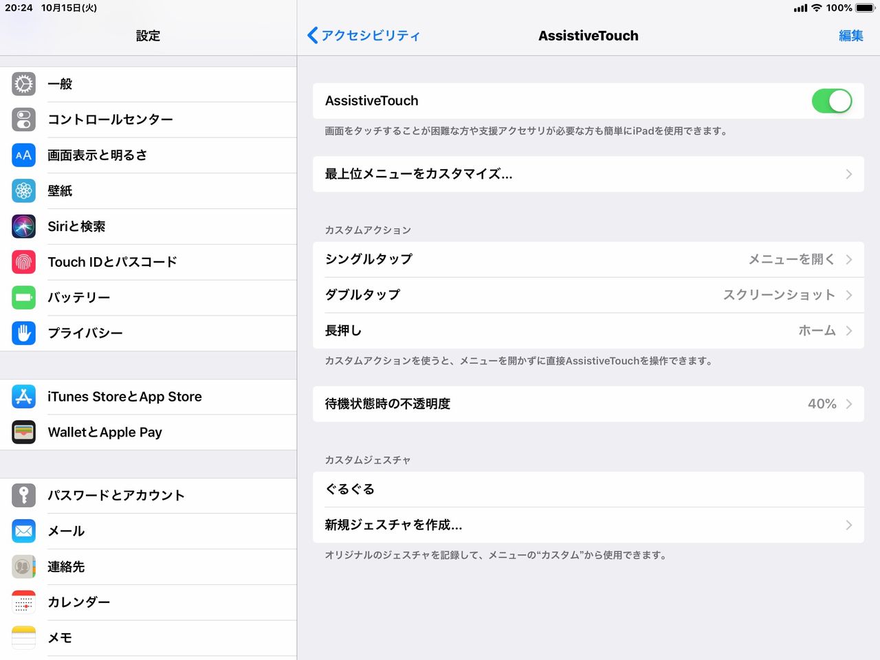The width and height of the screenshot is (880, 660).
Task: Tap the 20:24 clock in status bar
Action: (x=19, y=8)
